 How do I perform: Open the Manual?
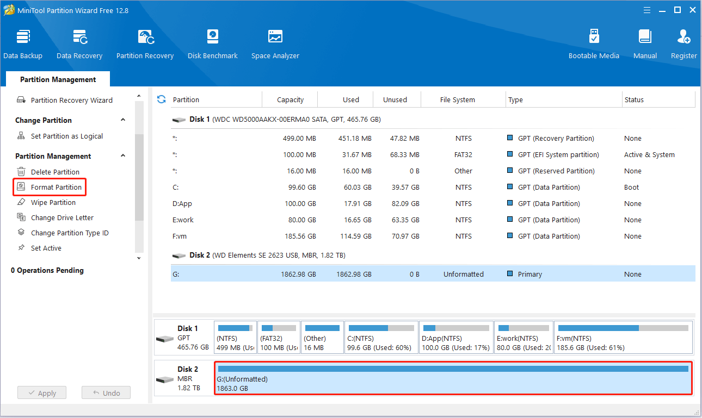tap(645, 45)
